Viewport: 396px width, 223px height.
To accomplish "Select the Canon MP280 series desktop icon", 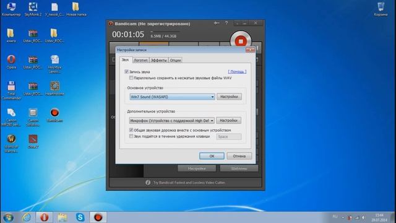I will click(11, 117).
